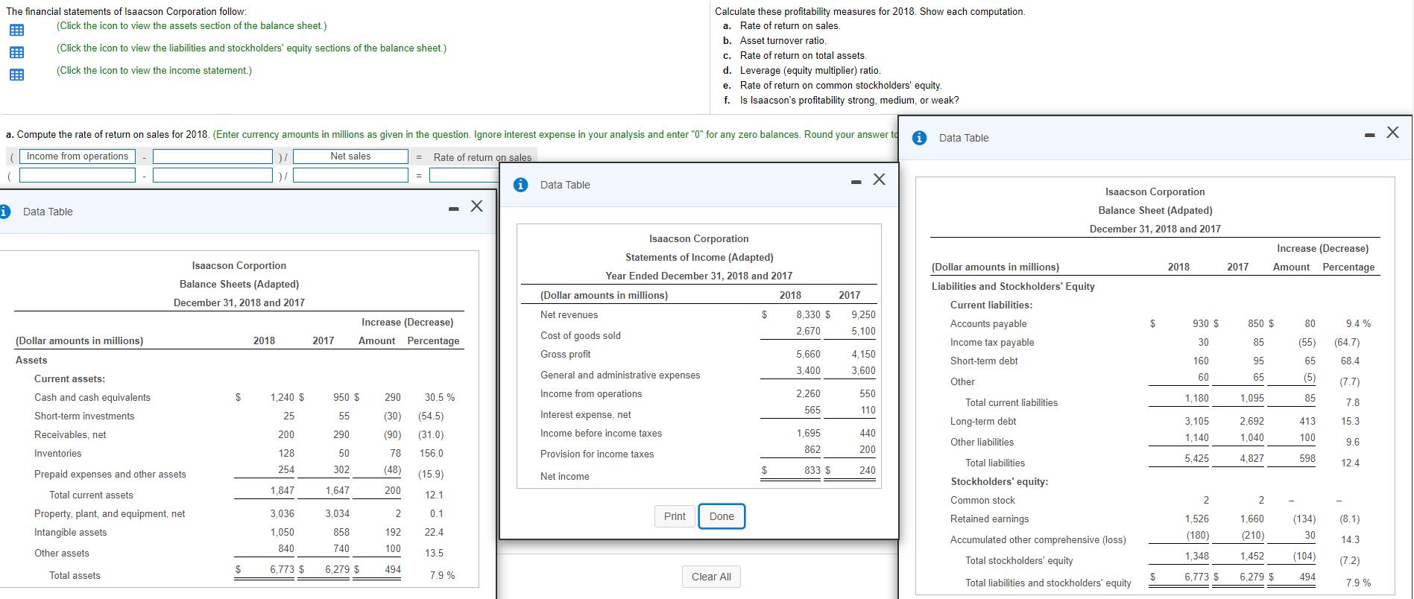Click 2018 Total assets value in assets table

(x=282, y=569)
